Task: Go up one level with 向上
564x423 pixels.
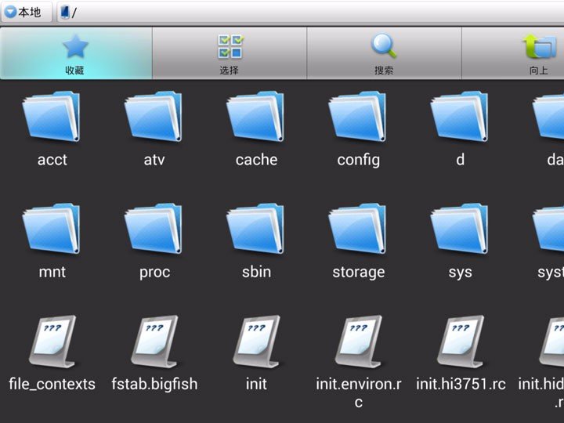Action: pyautogui.click(x=538, y=53)
